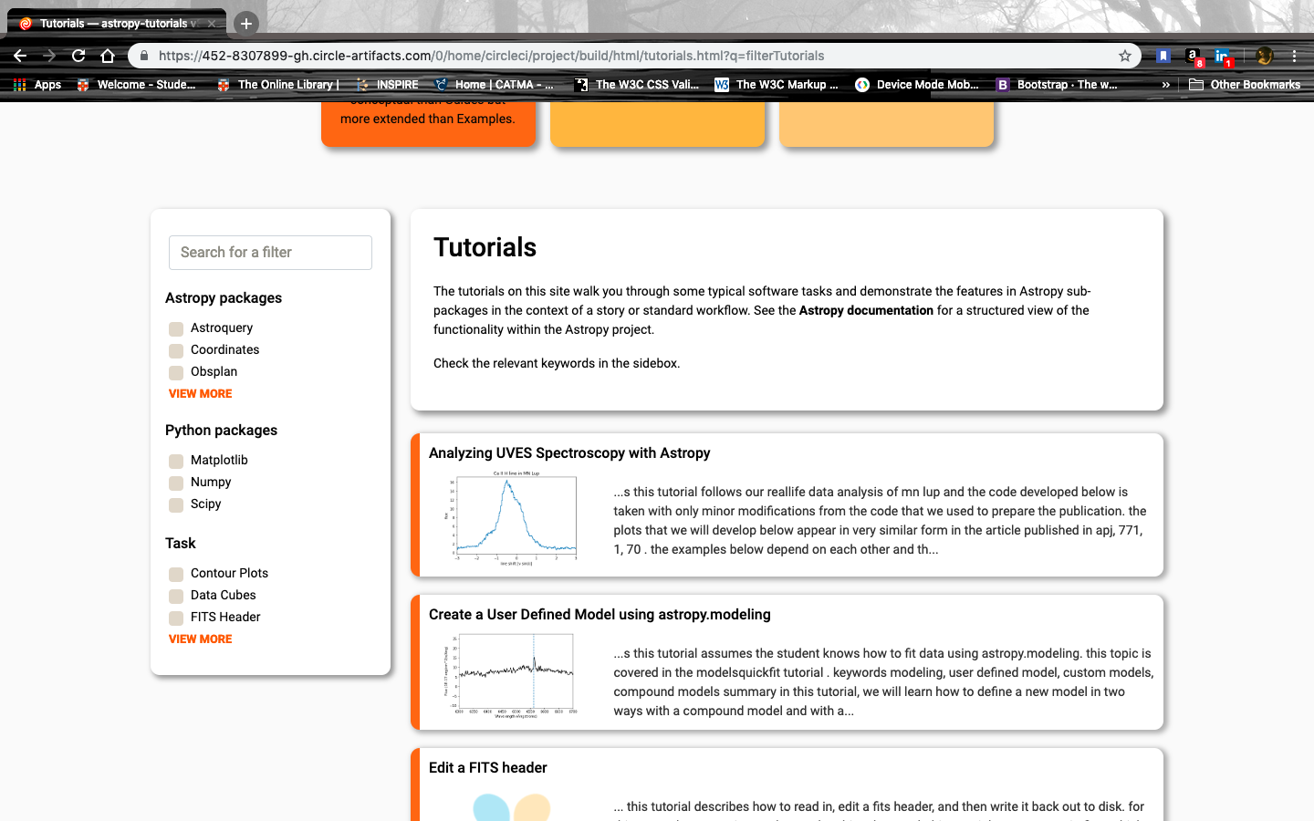Viewport: 1314px width, 821px height.
Task: Open the Amazon extension icon
Action: [x=1194, y=57]
